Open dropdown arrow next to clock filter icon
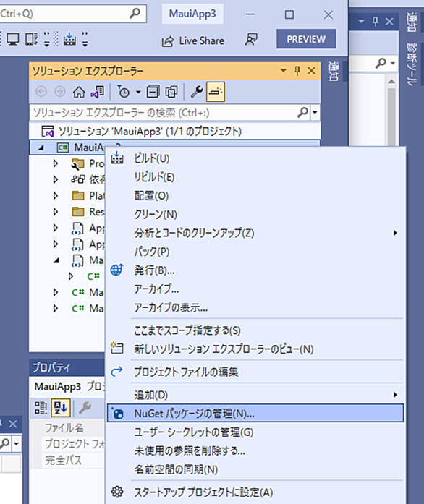Screen dimensions: 424x504 point(138,93)
